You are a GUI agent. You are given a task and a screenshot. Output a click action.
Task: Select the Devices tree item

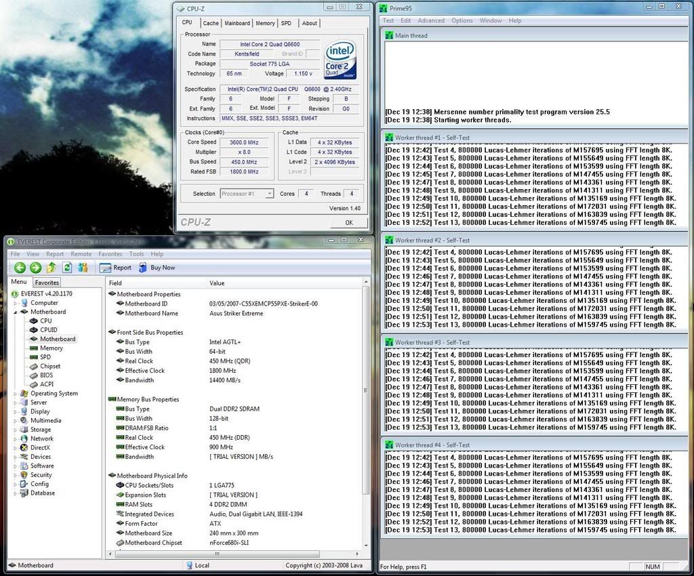tap(35, 457)
